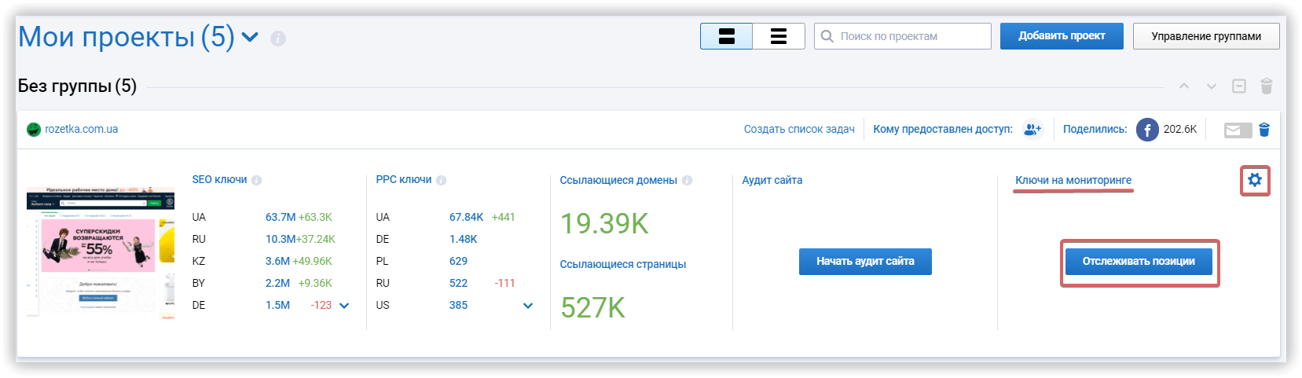1302x378 pixels.
Task: Click add user access icon
Action: tap(1032, 130)
